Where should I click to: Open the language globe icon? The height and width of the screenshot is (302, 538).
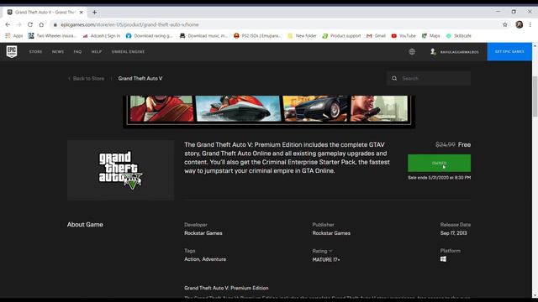(412, 52)
